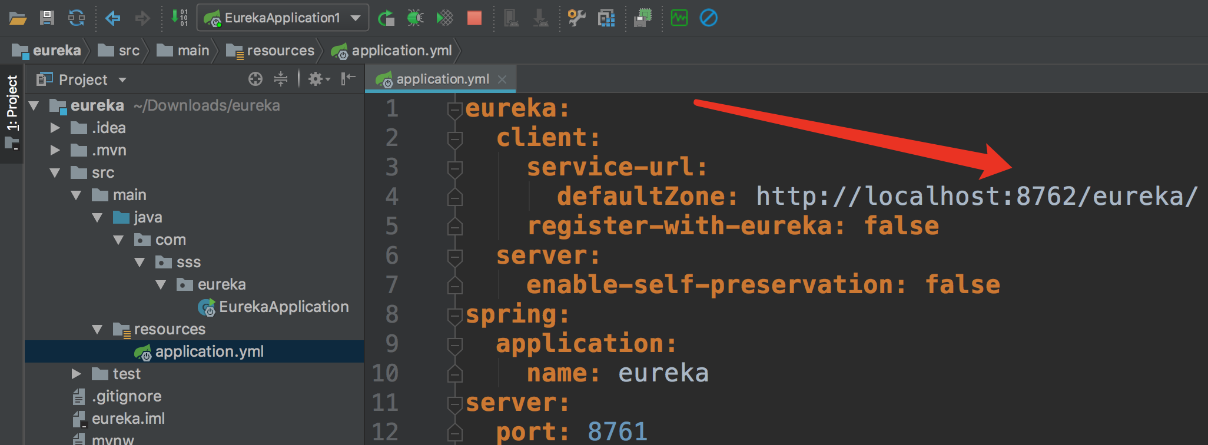The height and width of the screenshot is (445, 1208).
Task: Start debugging with the green bug icon
Action: (416, 18)
